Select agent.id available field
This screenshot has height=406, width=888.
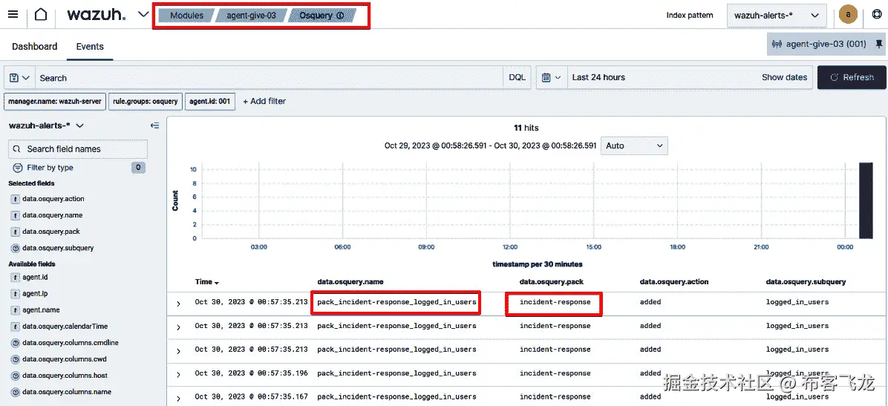(35, 278)
